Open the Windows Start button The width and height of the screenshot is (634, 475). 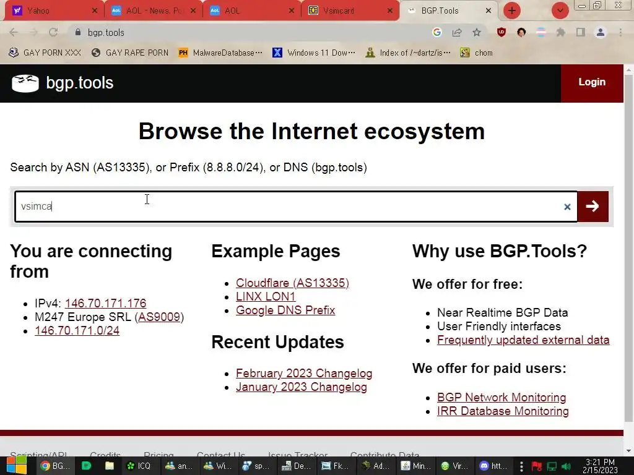[16, 466]
